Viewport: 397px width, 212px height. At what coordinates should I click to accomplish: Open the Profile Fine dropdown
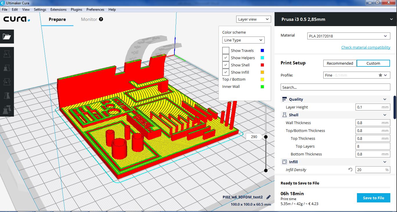pos(357,75)
